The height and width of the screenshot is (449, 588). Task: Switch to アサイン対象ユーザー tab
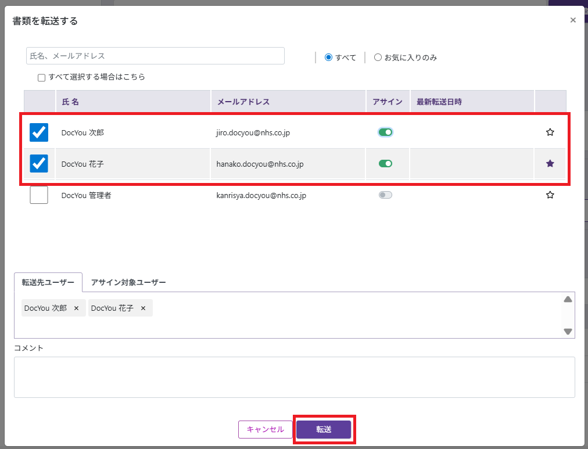point(128,282)
